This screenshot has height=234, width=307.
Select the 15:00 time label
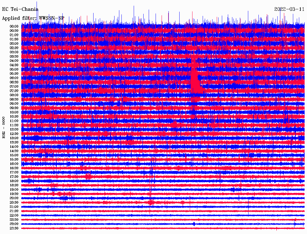coord(14,155)
